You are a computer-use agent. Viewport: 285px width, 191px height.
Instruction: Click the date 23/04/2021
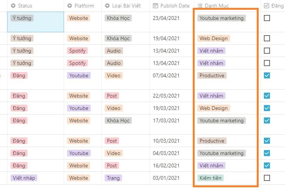(x=166, y=18)
